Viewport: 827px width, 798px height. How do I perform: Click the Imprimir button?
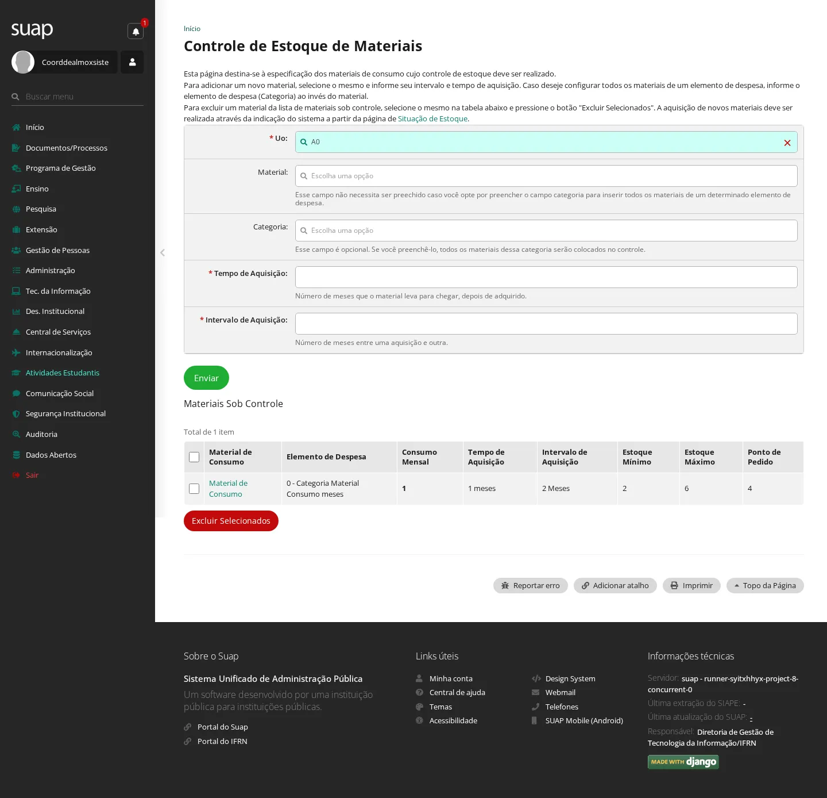pyautogui.click(x=691, y=585)
